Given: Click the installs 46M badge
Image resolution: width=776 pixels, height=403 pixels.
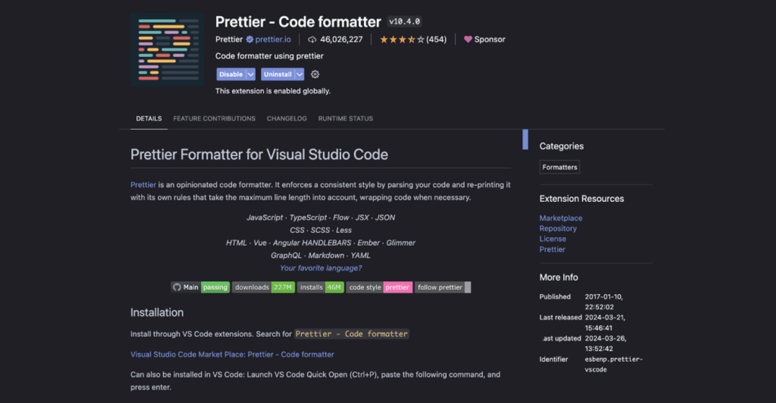Looking at the screenshot, I should click(x=320, y=287).
